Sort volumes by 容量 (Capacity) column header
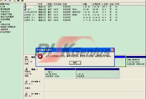146x99 pixels. 87,4
